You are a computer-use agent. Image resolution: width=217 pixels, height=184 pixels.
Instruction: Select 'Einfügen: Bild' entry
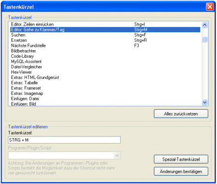coord(105,104)
